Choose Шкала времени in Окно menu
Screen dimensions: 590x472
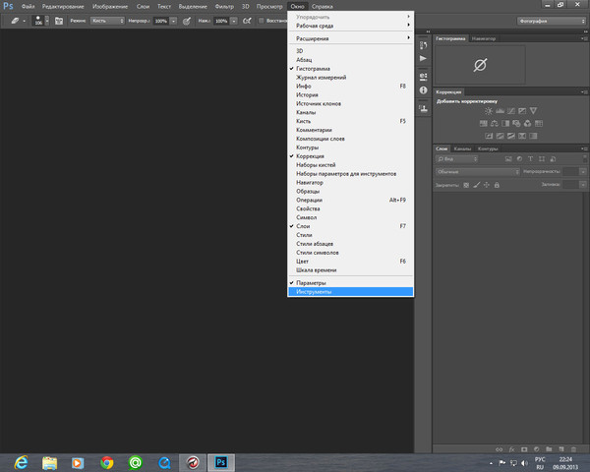pyautogui.click(x=350, y=270)
